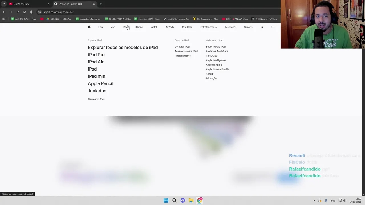Select the iPhone 17 - Apple (BR) tab
The image size is (365, 205).
[74, 4]
